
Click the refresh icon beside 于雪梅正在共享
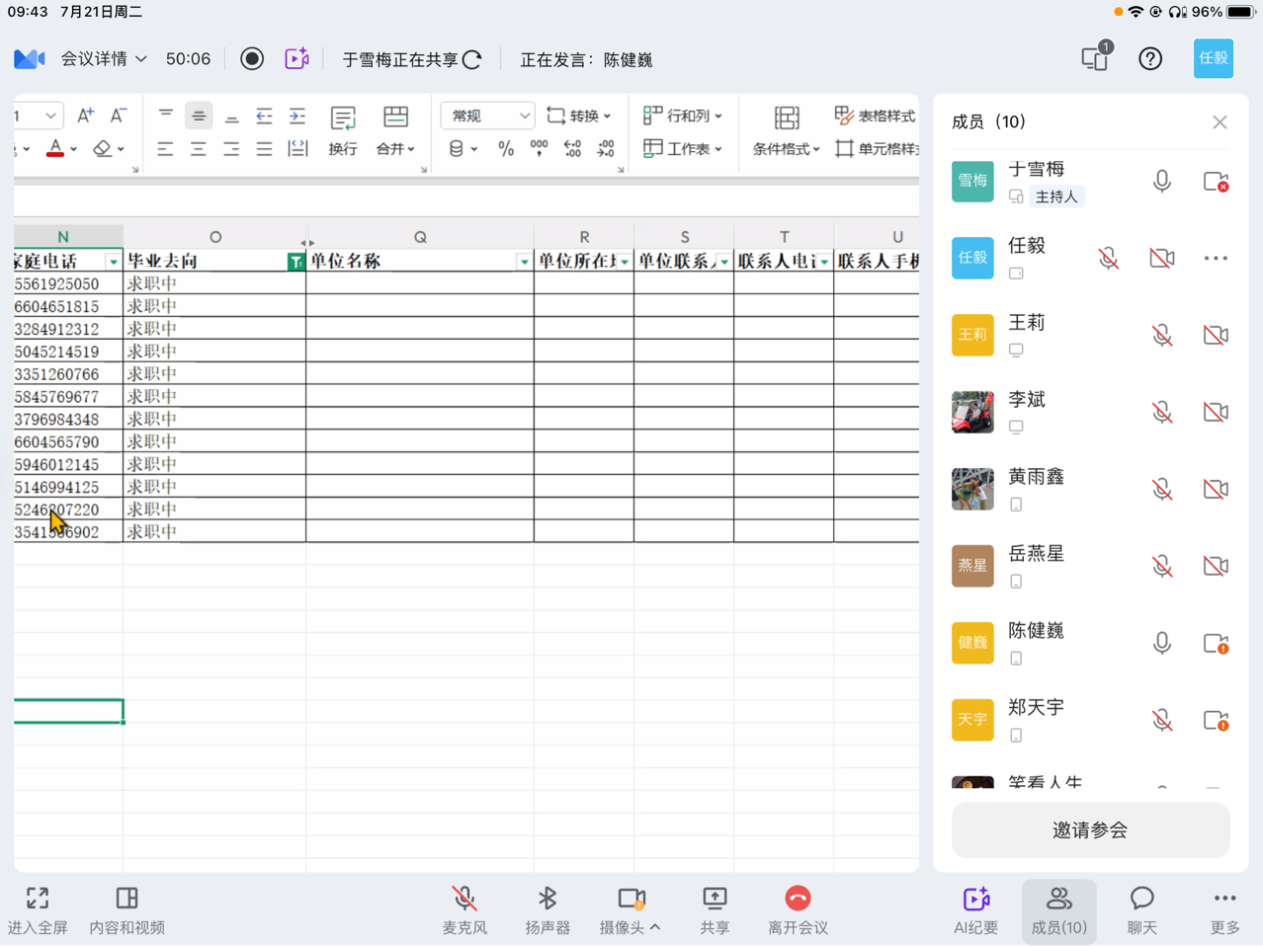[472, 59]
